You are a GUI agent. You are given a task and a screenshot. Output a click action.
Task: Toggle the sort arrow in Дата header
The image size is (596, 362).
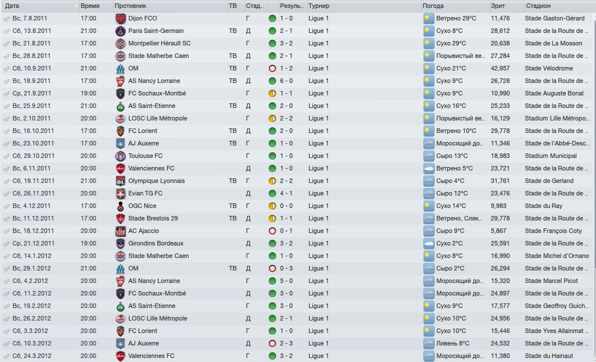click(x=76, y=6)
